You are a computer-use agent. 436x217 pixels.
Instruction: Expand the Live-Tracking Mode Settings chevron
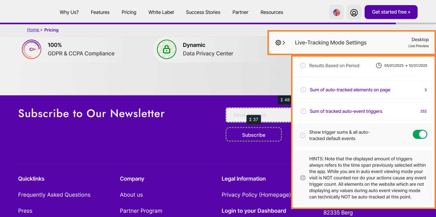point(284,43)
